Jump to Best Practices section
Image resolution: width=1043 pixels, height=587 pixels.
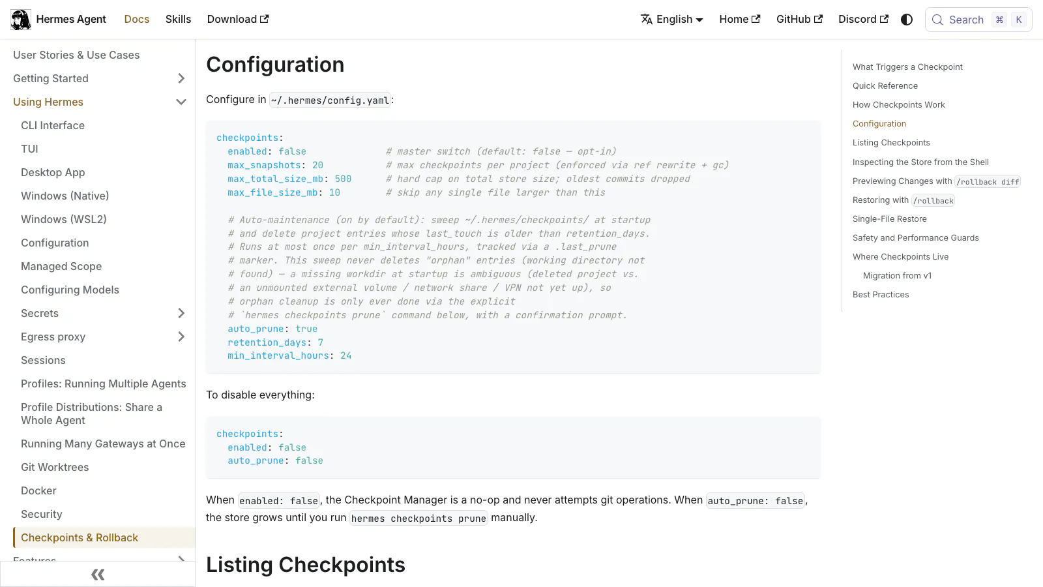881,294
